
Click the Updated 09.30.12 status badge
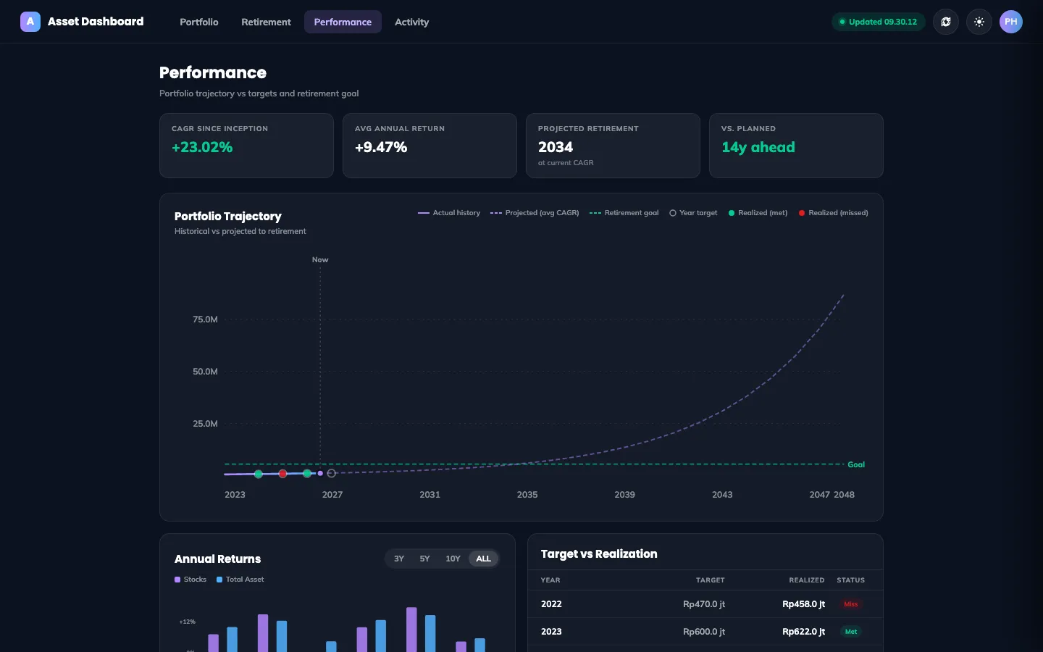click(x=878, y=22)
